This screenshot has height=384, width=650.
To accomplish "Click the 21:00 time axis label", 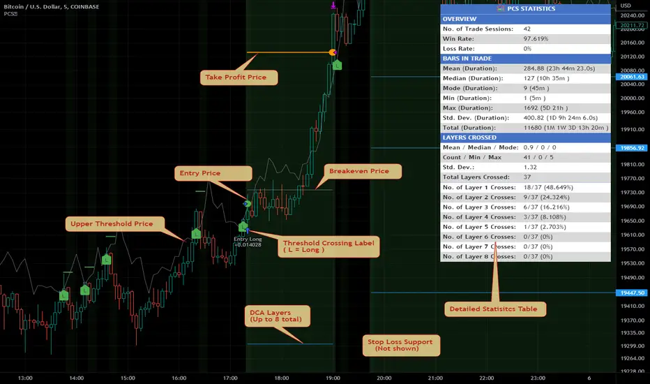I will tap(435, 378).
